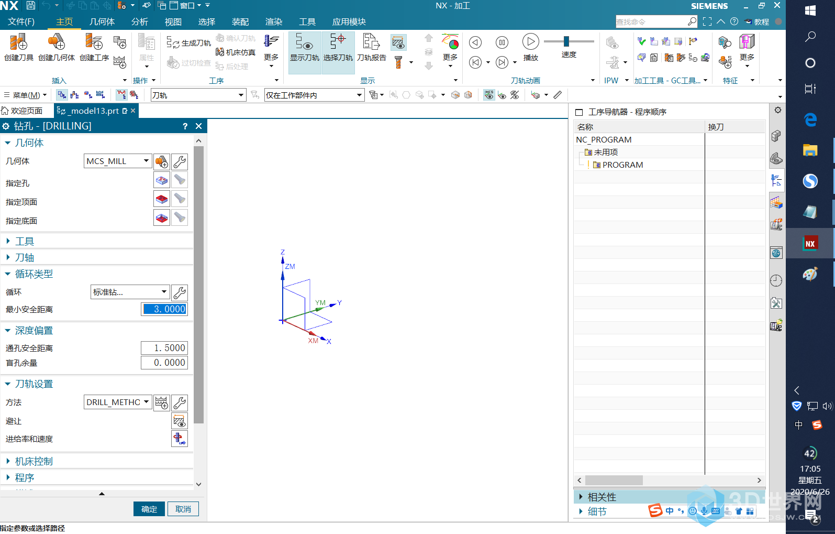This screenshot has width=835, height=534.
Task: Click the 确定 (OK) button
Action: pos(149,509)
